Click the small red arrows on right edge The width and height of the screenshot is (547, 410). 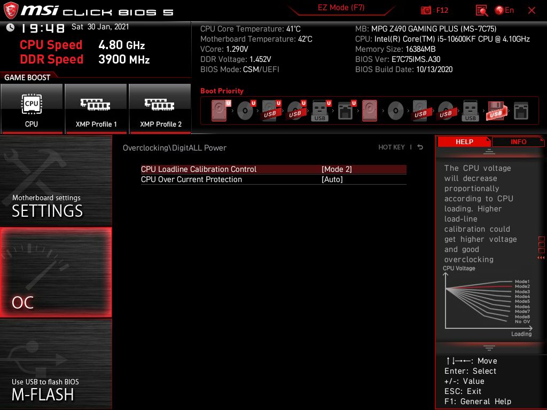point(541,258)
